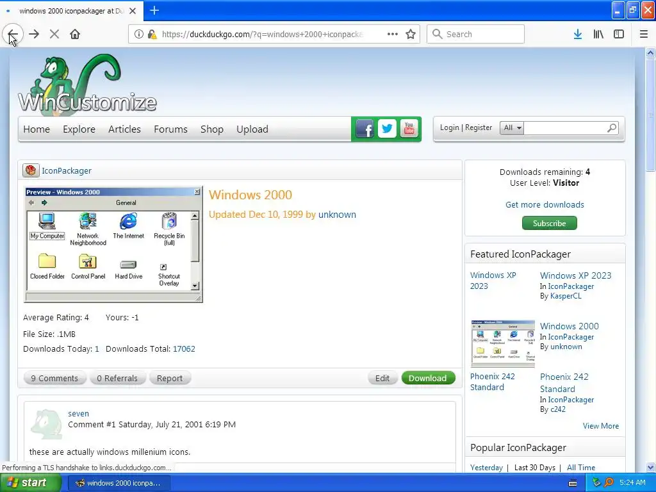656x492 pixels.
Task: Open WinCustomize YouTube icon
Action: 409,129
